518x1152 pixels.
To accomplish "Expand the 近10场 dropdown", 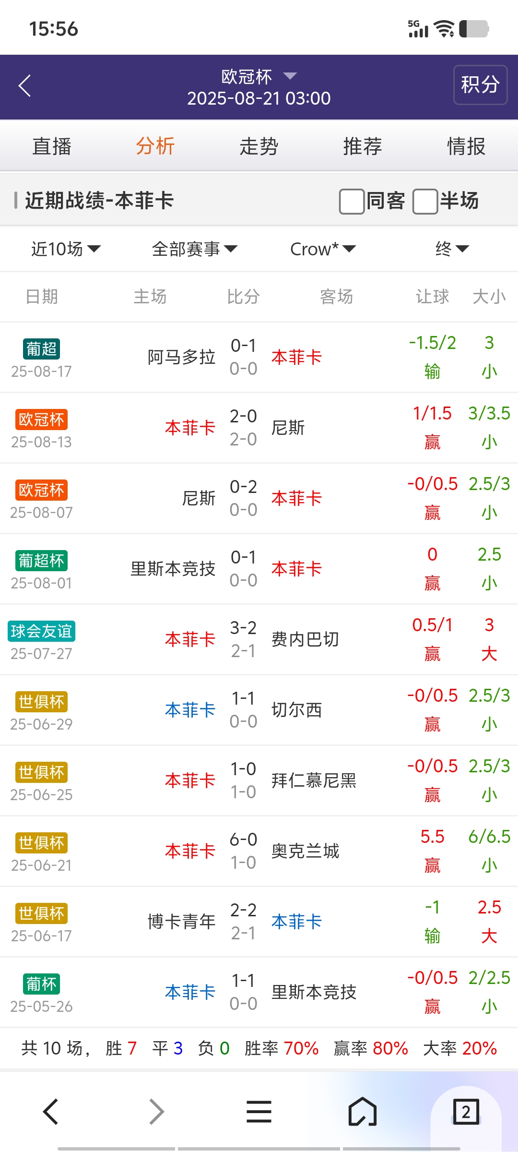I will pyautogui.click(x=66, y=249).
